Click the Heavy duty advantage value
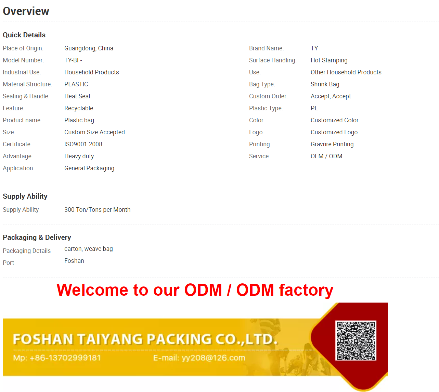 tap(79, 156)
